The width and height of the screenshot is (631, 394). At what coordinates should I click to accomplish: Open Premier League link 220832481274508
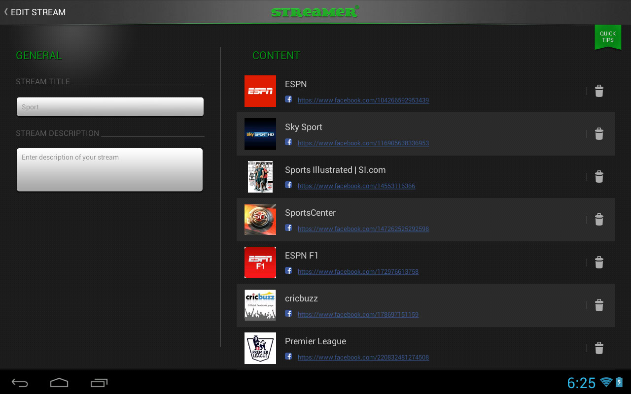363,358
